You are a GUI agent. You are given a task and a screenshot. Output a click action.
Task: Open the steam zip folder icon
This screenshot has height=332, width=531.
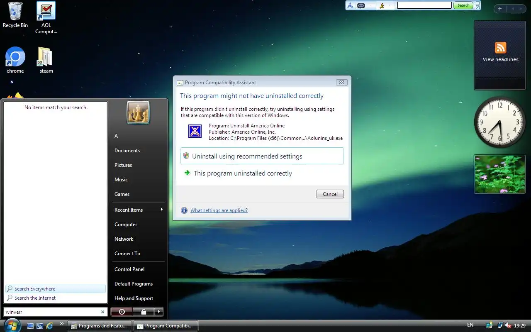[46, 60]
